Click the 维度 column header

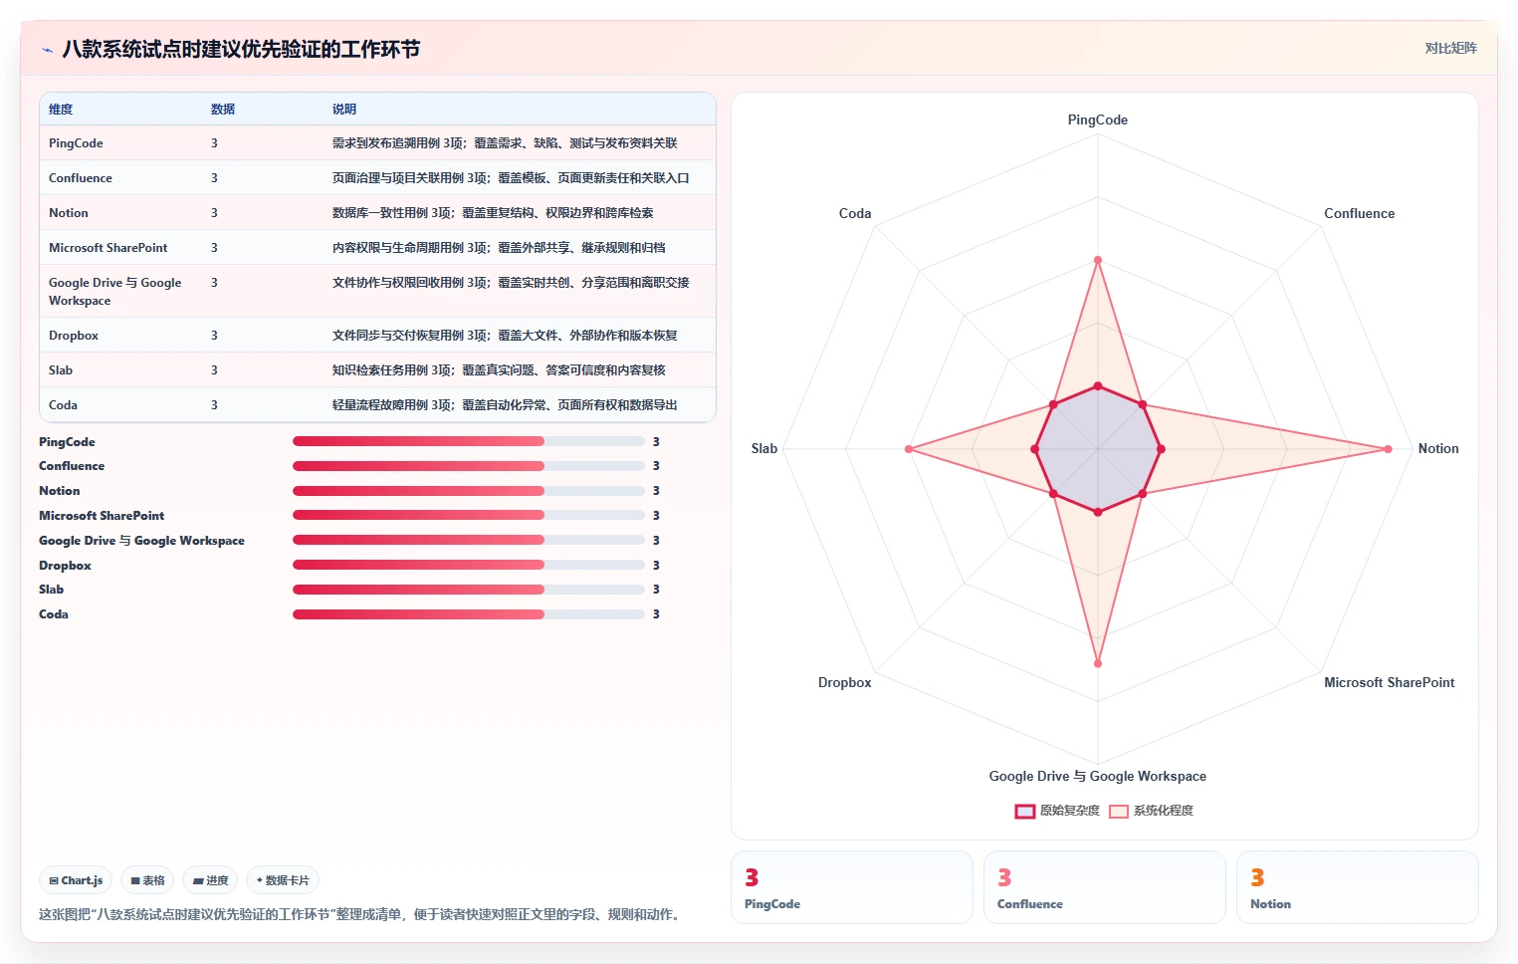click(x=61, y=110)
